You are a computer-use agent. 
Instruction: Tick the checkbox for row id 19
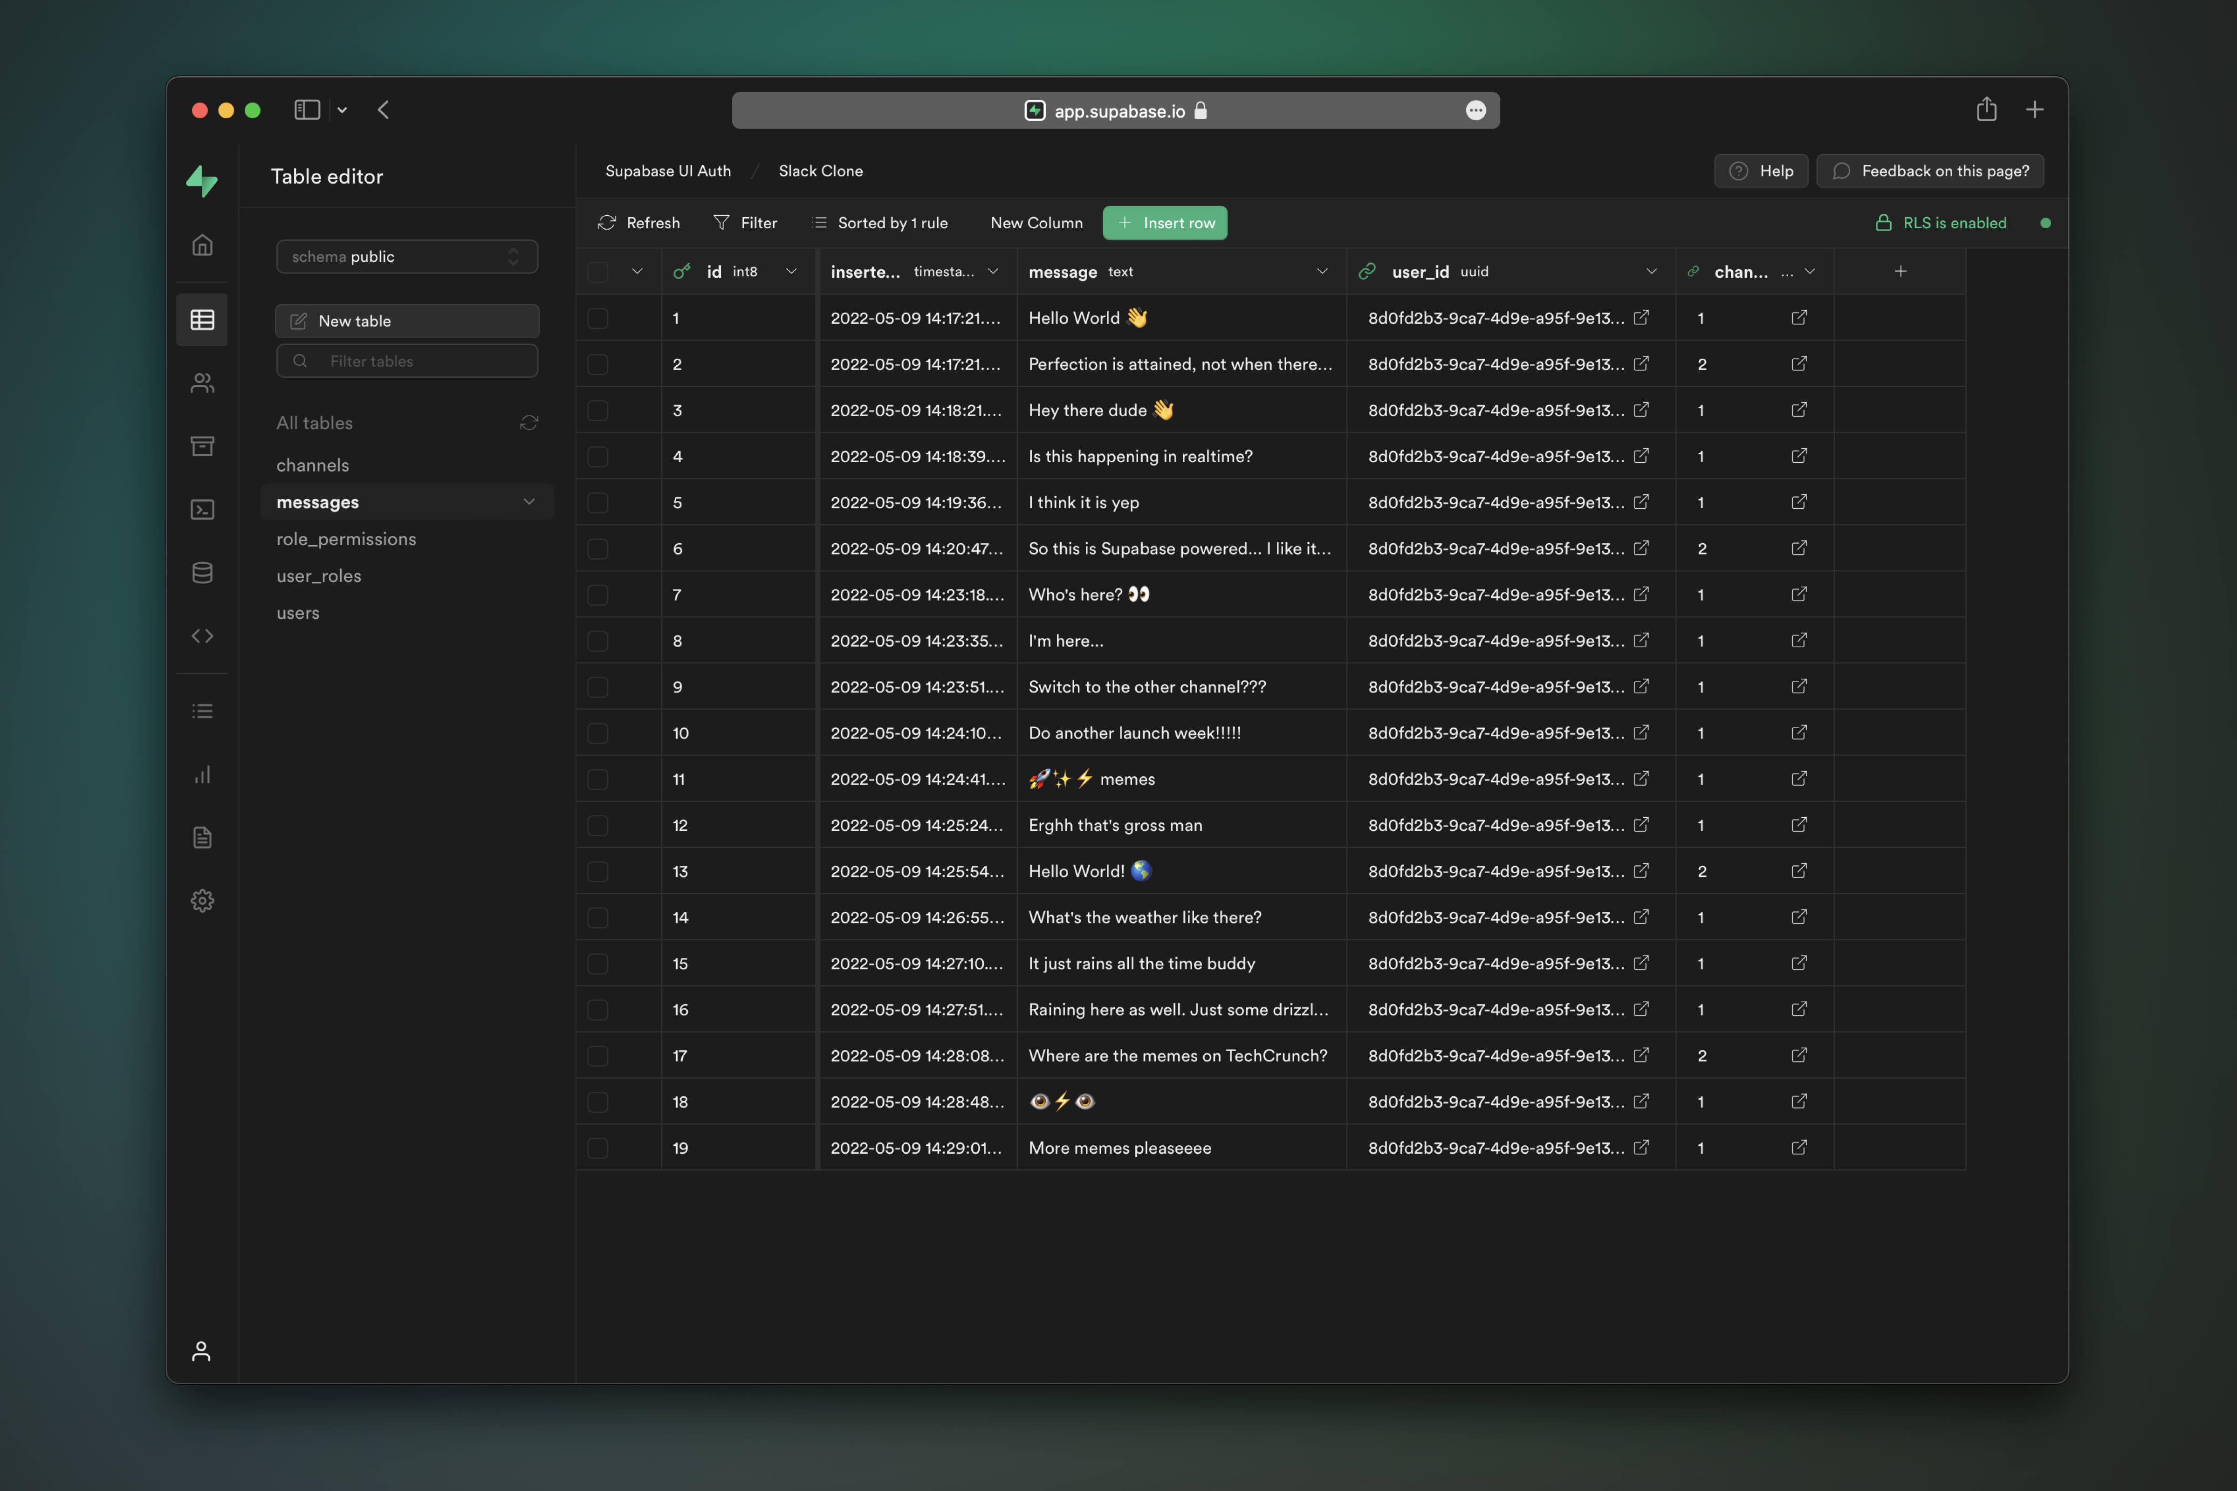(597, 1149)
